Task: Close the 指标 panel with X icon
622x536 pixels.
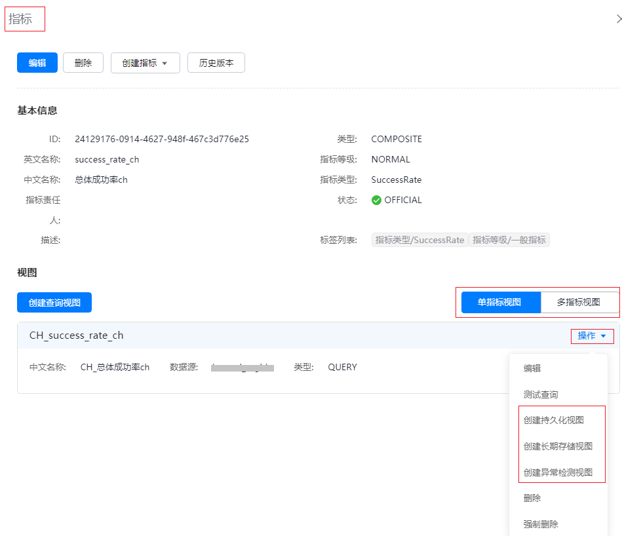Action: click(x=618, y=19)
